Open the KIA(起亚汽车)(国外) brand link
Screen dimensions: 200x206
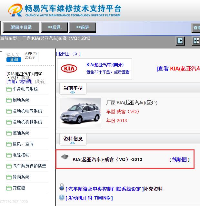(105, 65)
